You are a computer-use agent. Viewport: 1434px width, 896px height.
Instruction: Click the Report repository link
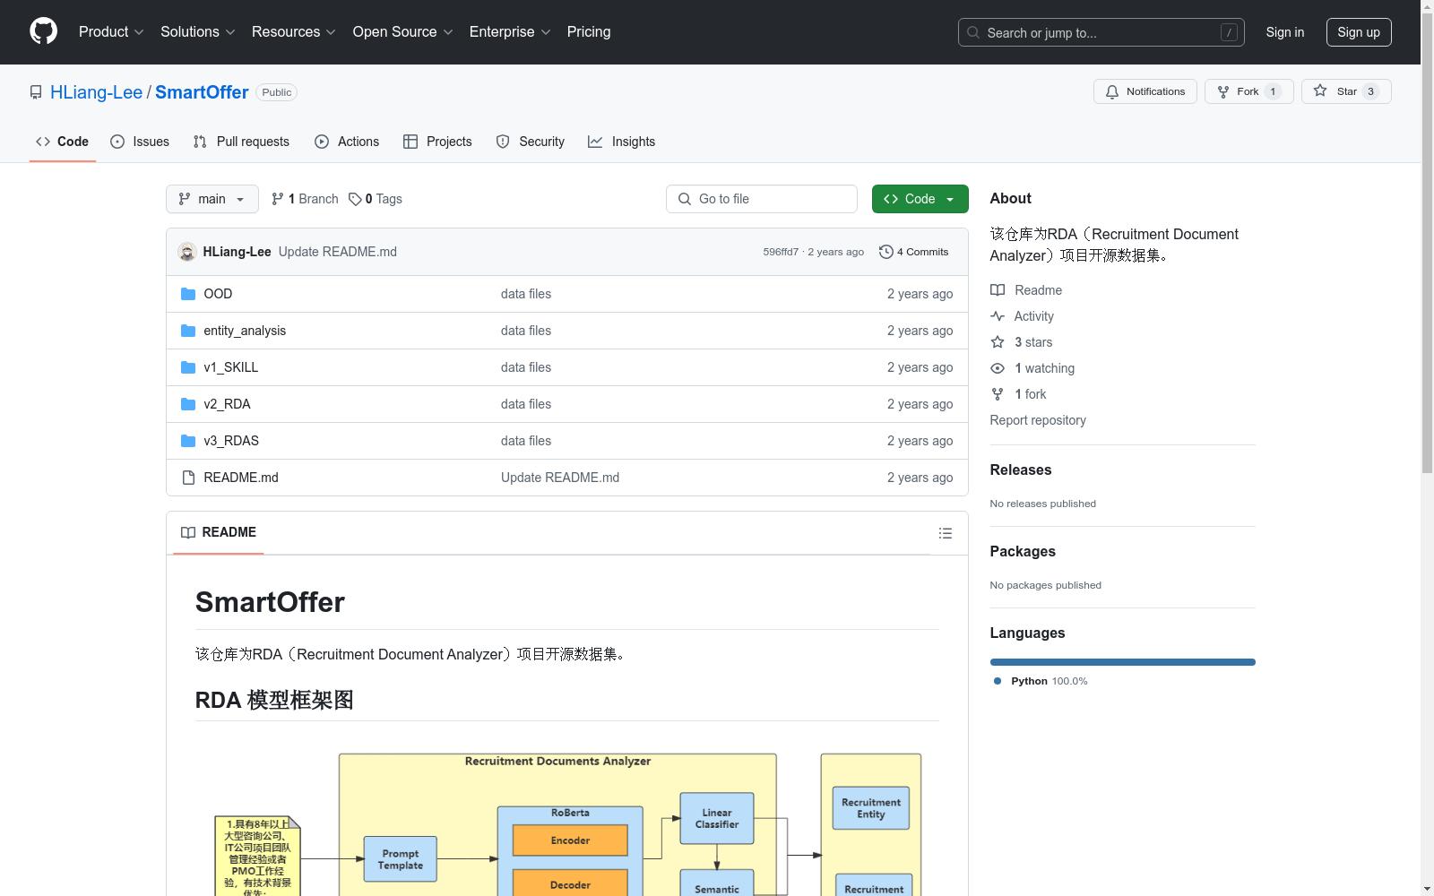pos(1038,420)
